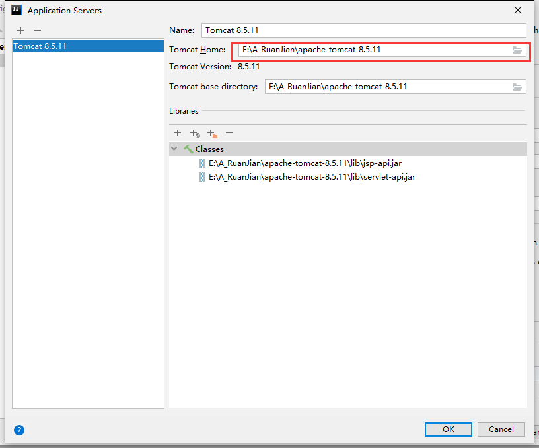Select the Classes node
The height and width of the screenshot is (448, 539).
coord(348,149)
